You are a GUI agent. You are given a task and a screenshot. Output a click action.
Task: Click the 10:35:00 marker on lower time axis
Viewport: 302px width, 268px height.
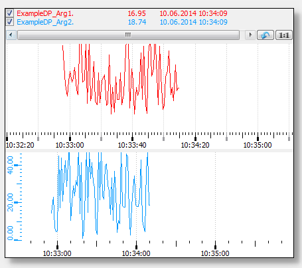coord(215,253)
